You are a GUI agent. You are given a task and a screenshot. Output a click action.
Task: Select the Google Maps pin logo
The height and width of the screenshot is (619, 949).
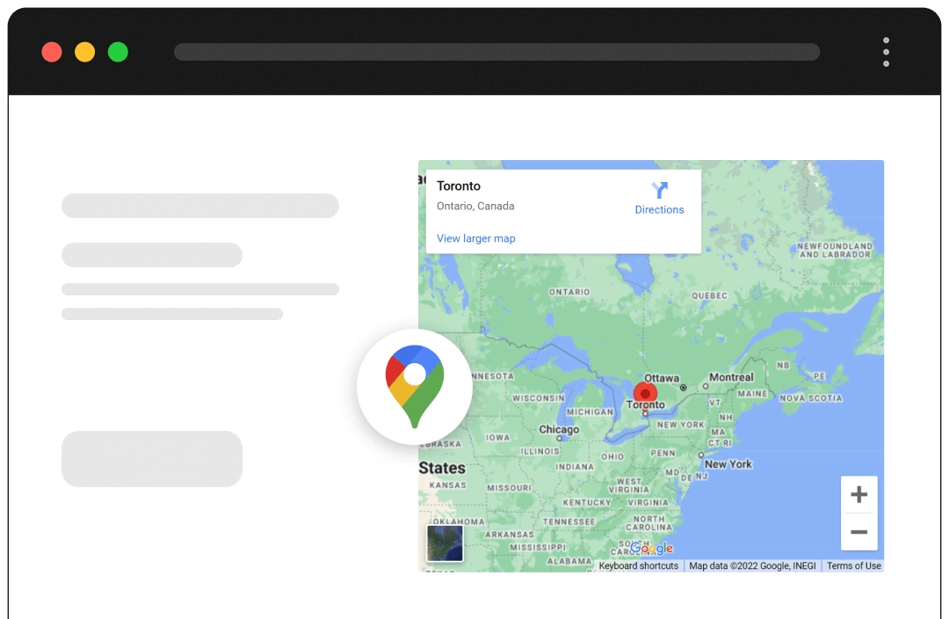pyautogui.click(x=415, y=387)
